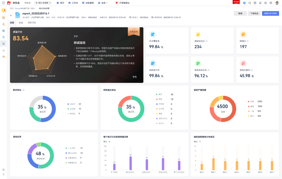Click the requirement coverage rate (需求覆盖率) icon
The image size is (282, 179).
click(153, 34)
